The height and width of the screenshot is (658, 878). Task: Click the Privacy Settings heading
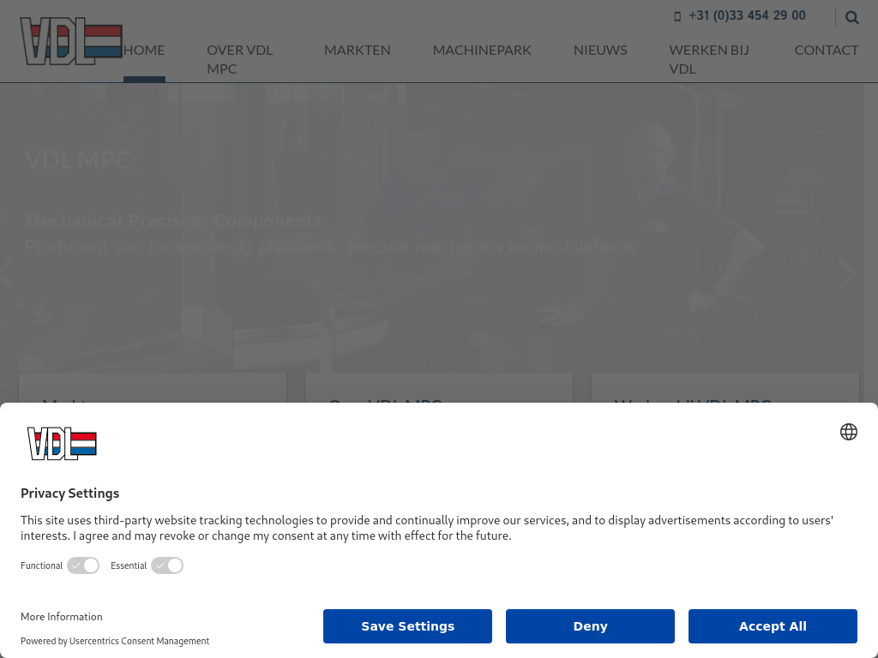pyautogui.click(x=70, y=493)
